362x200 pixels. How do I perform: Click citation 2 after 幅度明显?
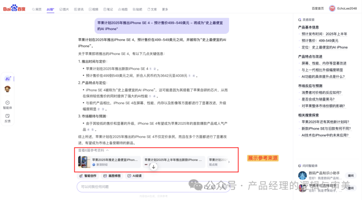[98, 109]
